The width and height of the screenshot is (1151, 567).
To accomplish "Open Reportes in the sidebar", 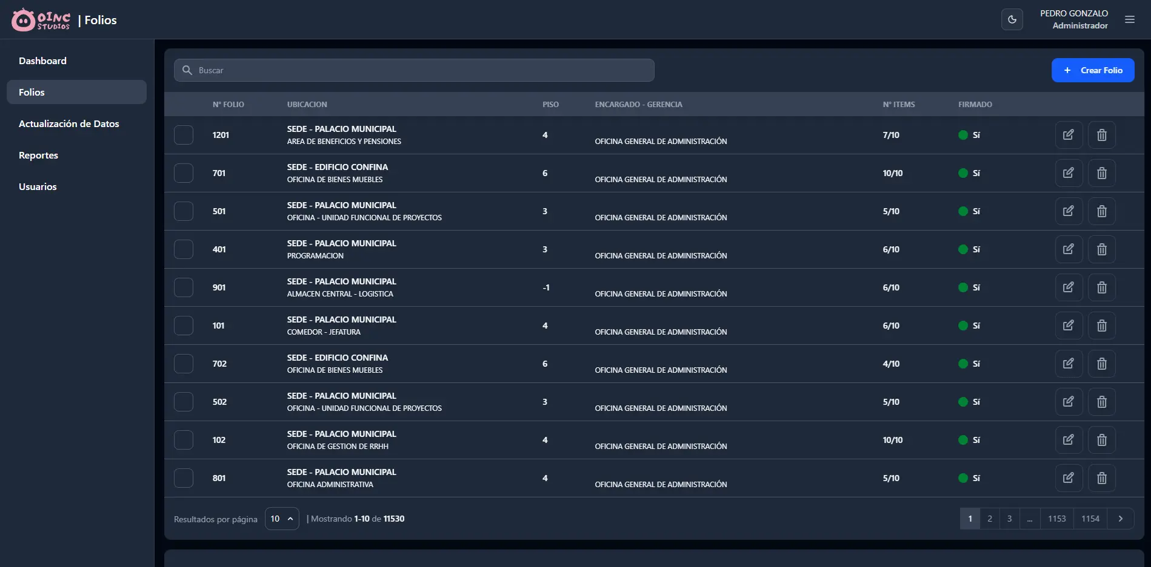I will (38, 155).
